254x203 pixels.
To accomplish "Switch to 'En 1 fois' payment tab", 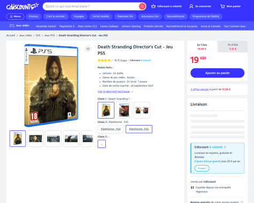I will pyautogui.click(x=202, y=46).
